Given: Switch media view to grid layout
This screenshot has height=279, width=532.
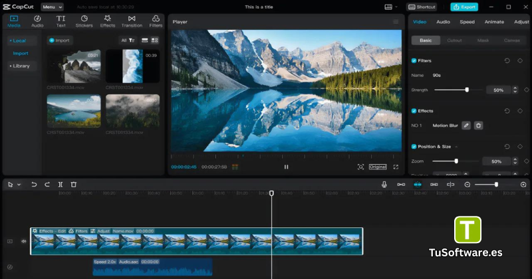Looking at the screenshot, I should 155,41.
